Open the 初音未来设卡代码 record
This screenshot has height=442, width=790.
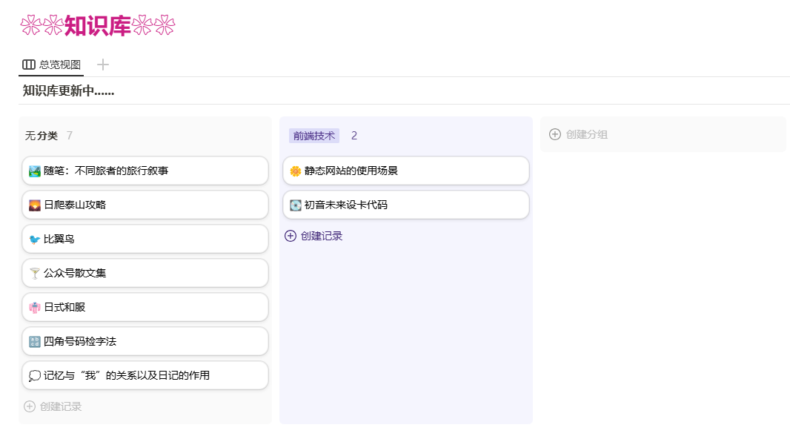tap(406, 205)
